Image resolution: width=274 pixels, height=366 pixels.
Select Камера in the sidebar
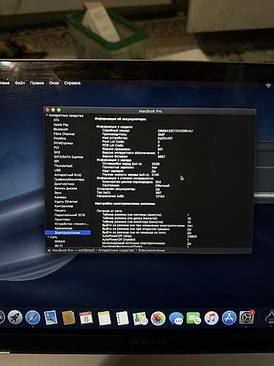[60, 197]
